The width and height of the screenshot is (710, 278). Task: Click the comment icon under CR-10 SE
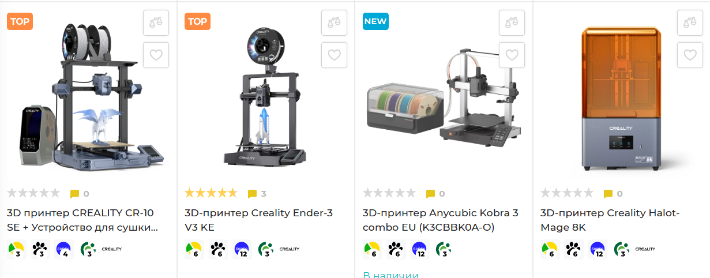click(x=74, y=194)
